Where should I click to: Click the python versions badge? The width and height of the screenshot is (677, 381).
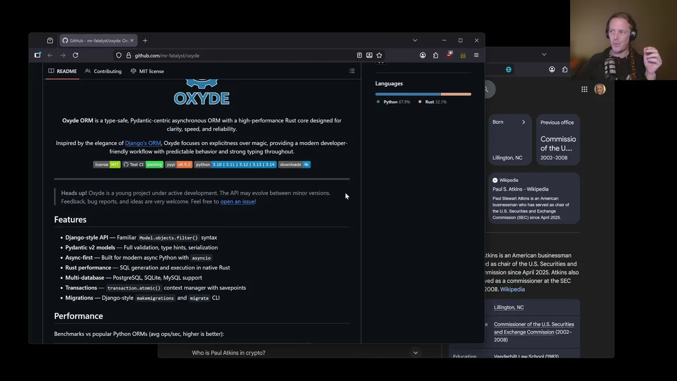tap(235, 165)
